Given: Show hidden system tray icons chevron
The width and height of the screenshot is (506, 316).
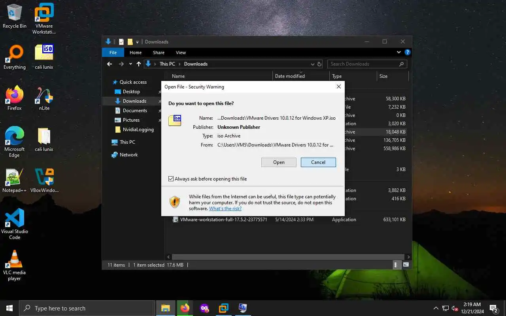Looking at the screenshot, I should click(x=436, y=308).
